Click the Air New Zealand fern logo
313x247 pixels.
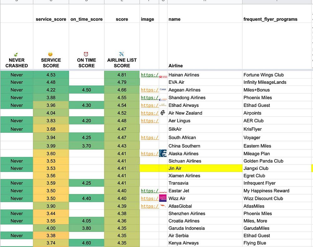tap(163, 113)
